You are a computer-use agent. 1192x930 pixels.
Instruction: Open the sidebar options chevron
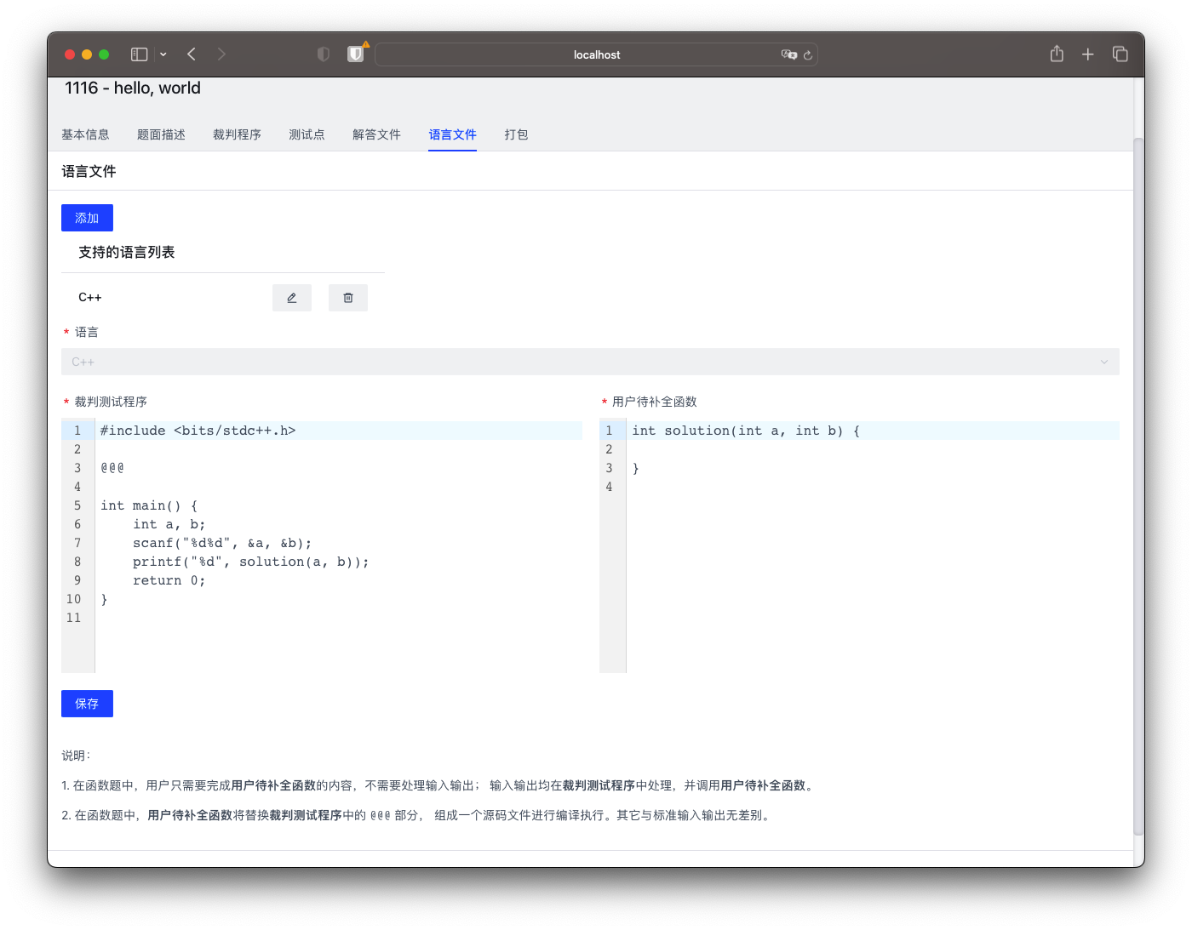(163, 54)
